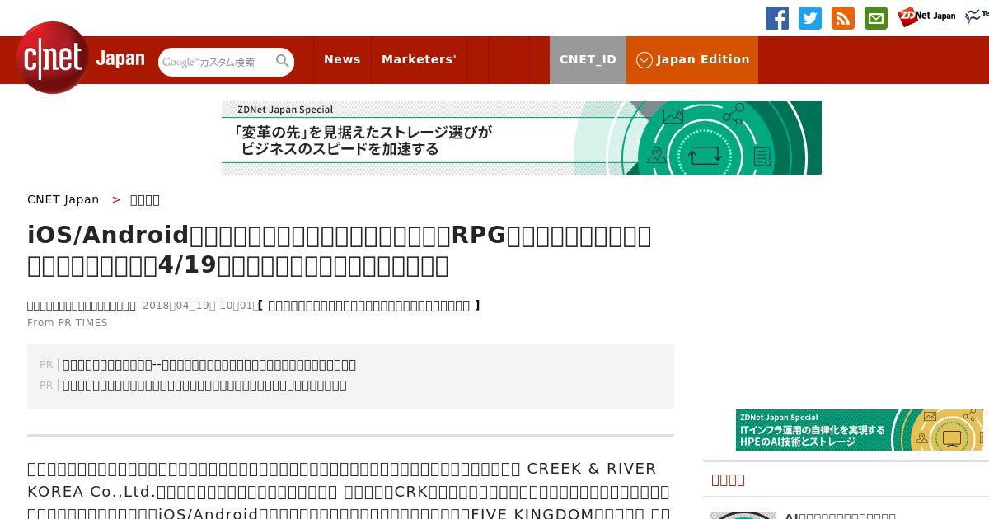Open the Marketers' menu
Viewport: 989px width, 519px height.
[419, 60]
